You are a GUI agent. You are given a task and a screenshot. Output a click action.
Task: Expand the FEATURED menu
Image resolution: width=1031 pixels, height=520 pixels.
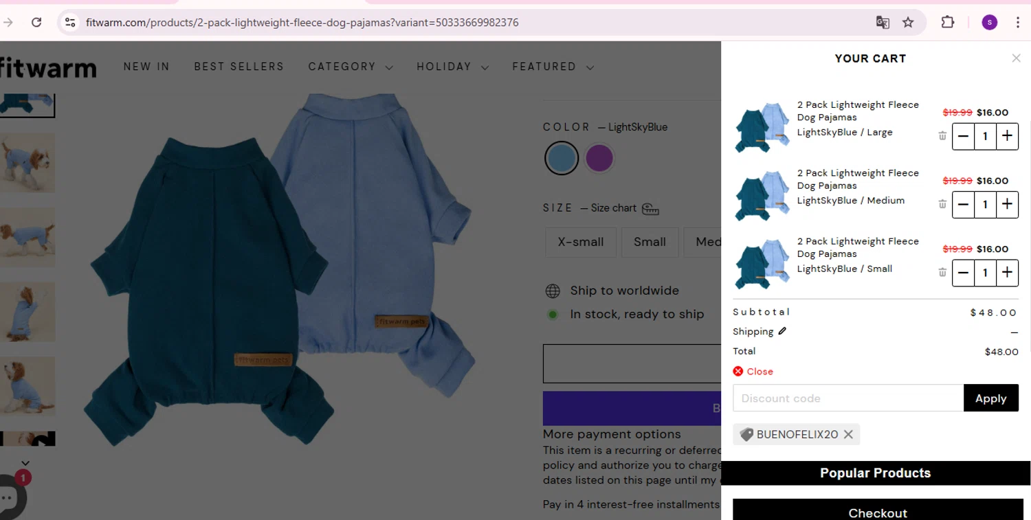[x=553, y=67]
